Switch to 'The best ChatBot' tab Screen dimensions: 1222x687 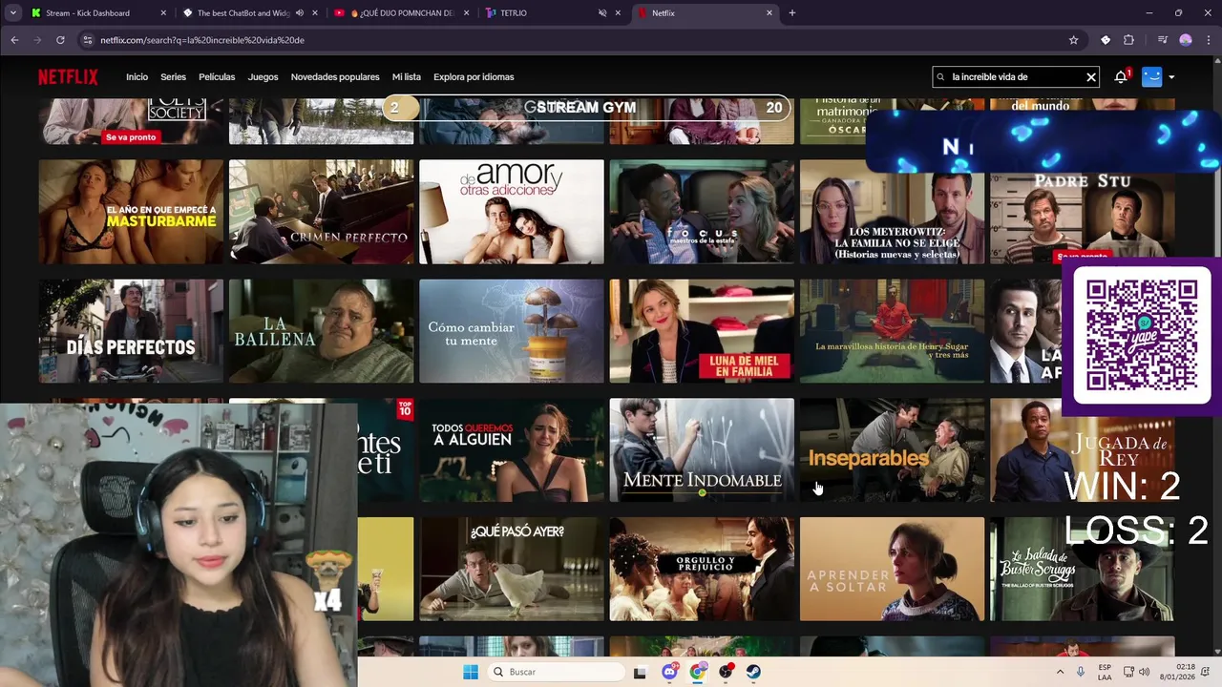[243, 13]
